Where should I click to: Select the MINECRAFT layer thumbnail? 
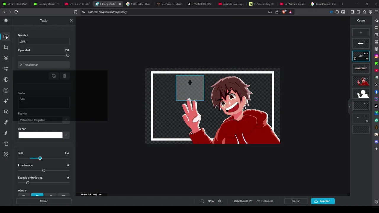pos(361,68)
